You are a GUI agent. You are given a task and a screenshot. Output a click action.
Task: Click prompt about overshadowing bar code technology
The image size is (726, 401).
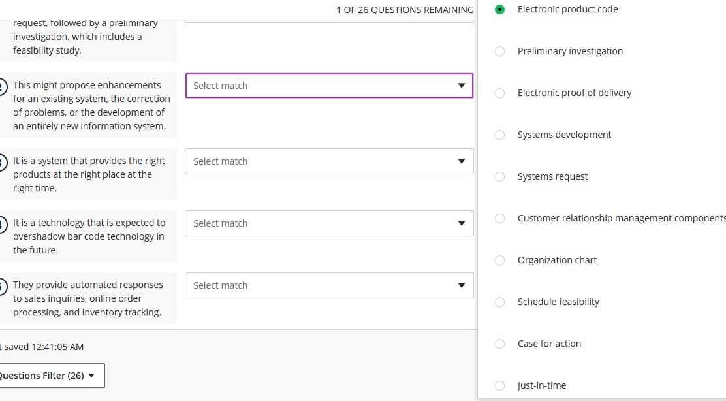89,236
